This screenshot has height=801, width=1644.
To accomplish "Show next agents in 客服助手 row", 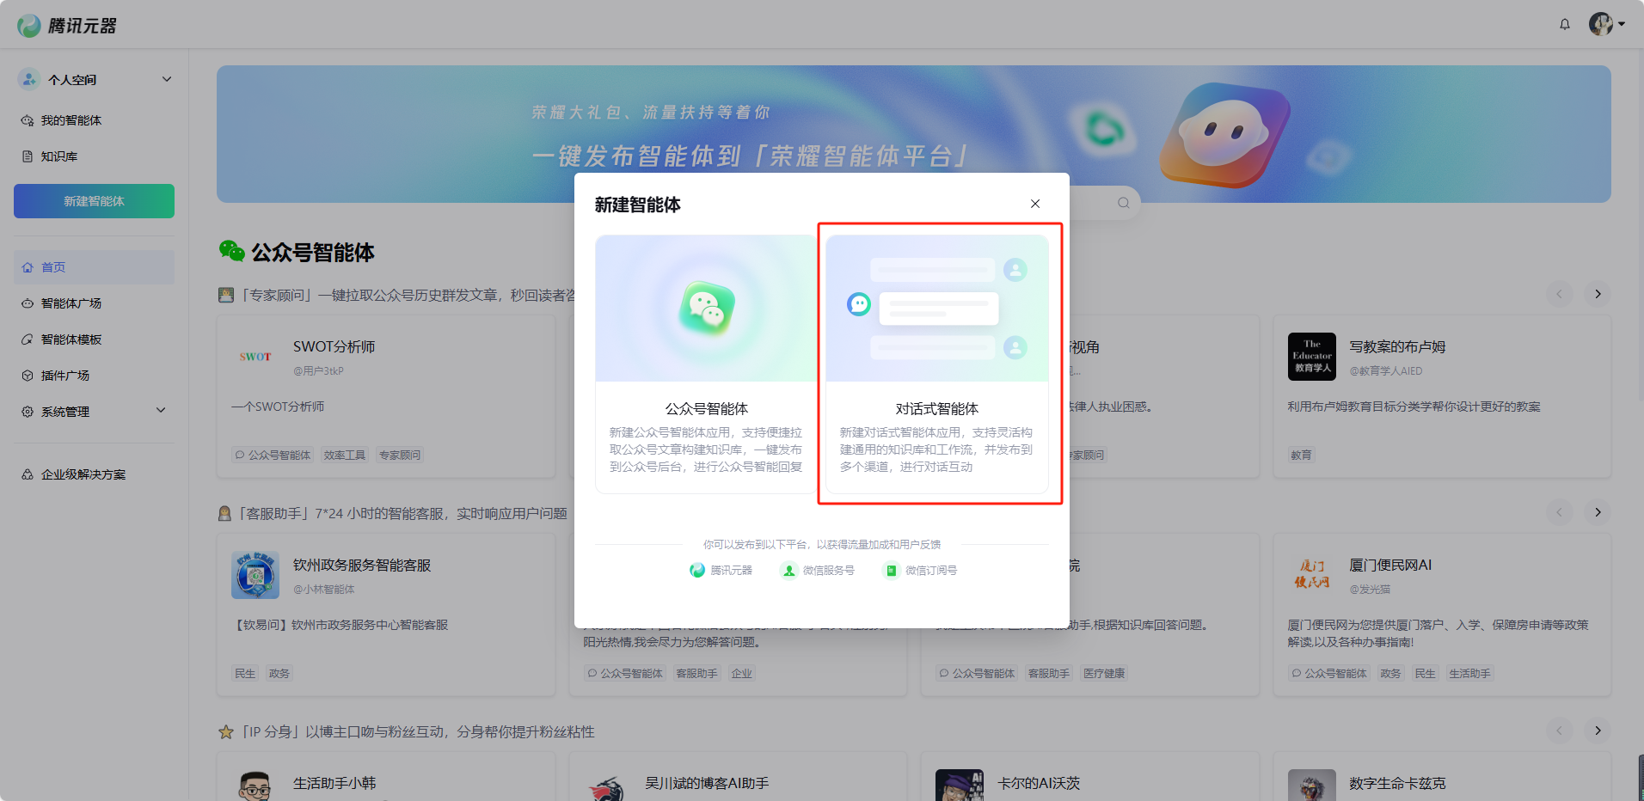I will [1598, 512].
